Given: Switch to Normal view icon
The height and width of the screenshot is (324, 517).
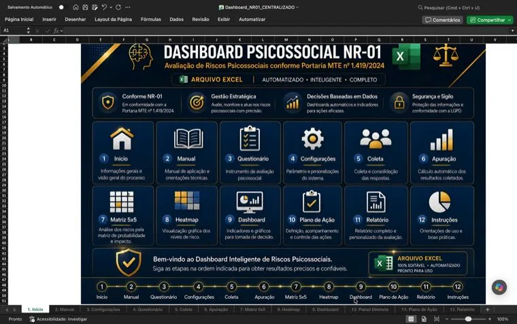Looking at the screenshot, I should 411,319.
